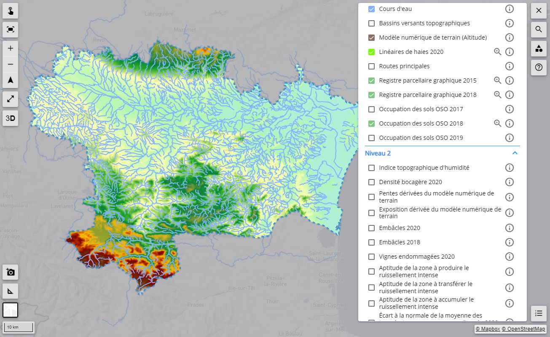550x337 pixels.
Task: Toggle the Densité bocagère 2020 checkbox
Action: pos(371,182)
